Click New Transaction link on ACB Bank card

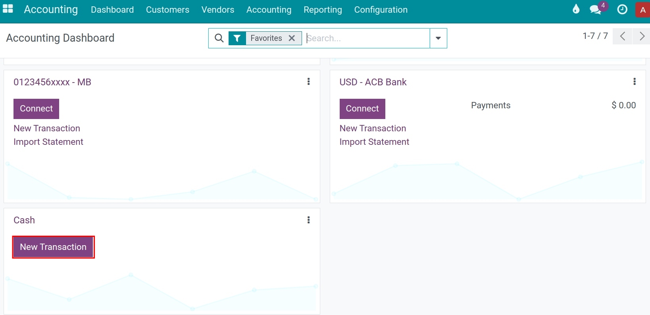(373, 128)
